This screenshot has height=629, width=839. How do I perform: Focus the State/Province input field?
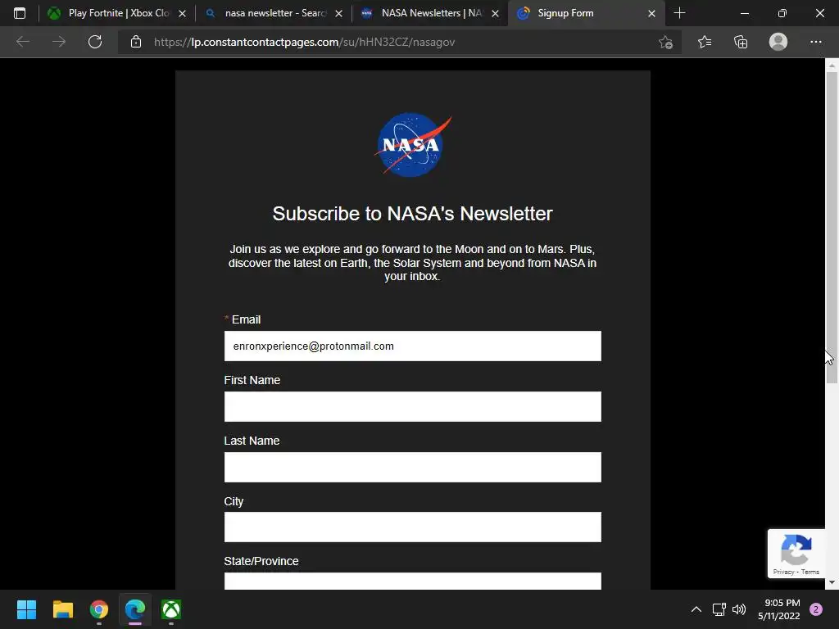tap(413, 581)
